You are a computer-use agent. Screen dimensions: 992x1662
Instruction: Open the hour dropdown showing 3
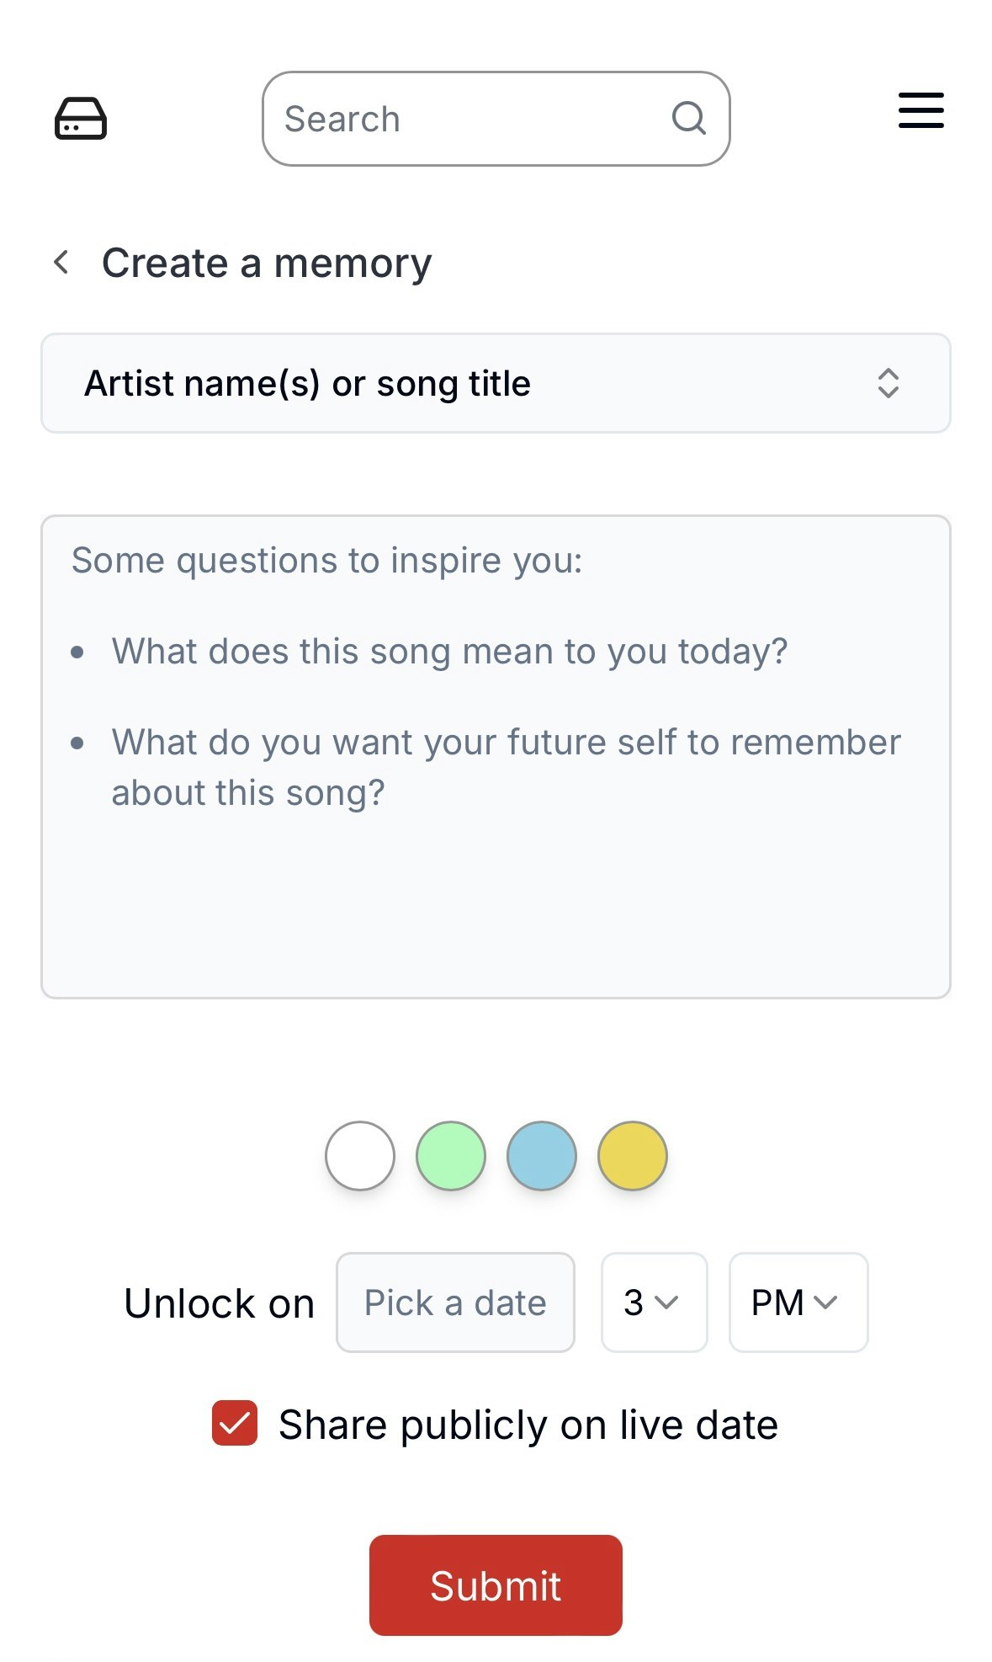tap(654, 1302)
